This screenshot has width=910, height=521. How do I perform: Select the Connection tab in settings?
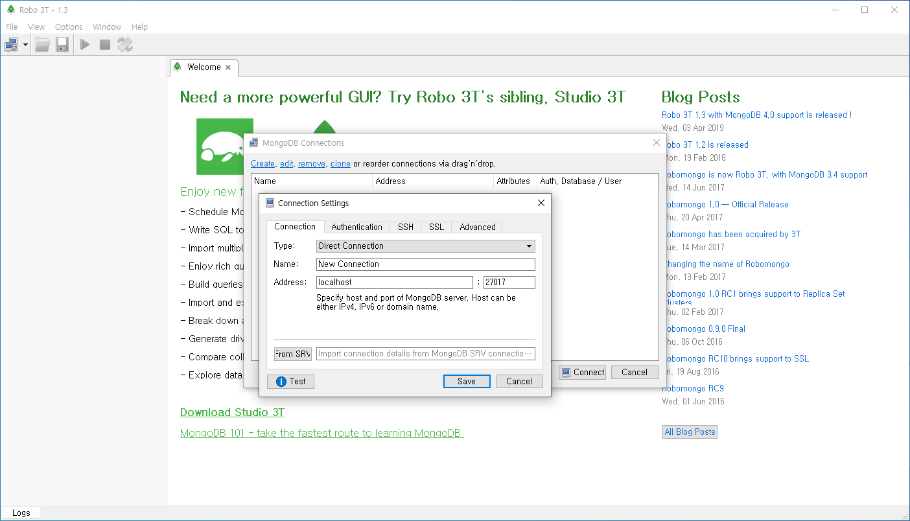(x=295, y=226)
